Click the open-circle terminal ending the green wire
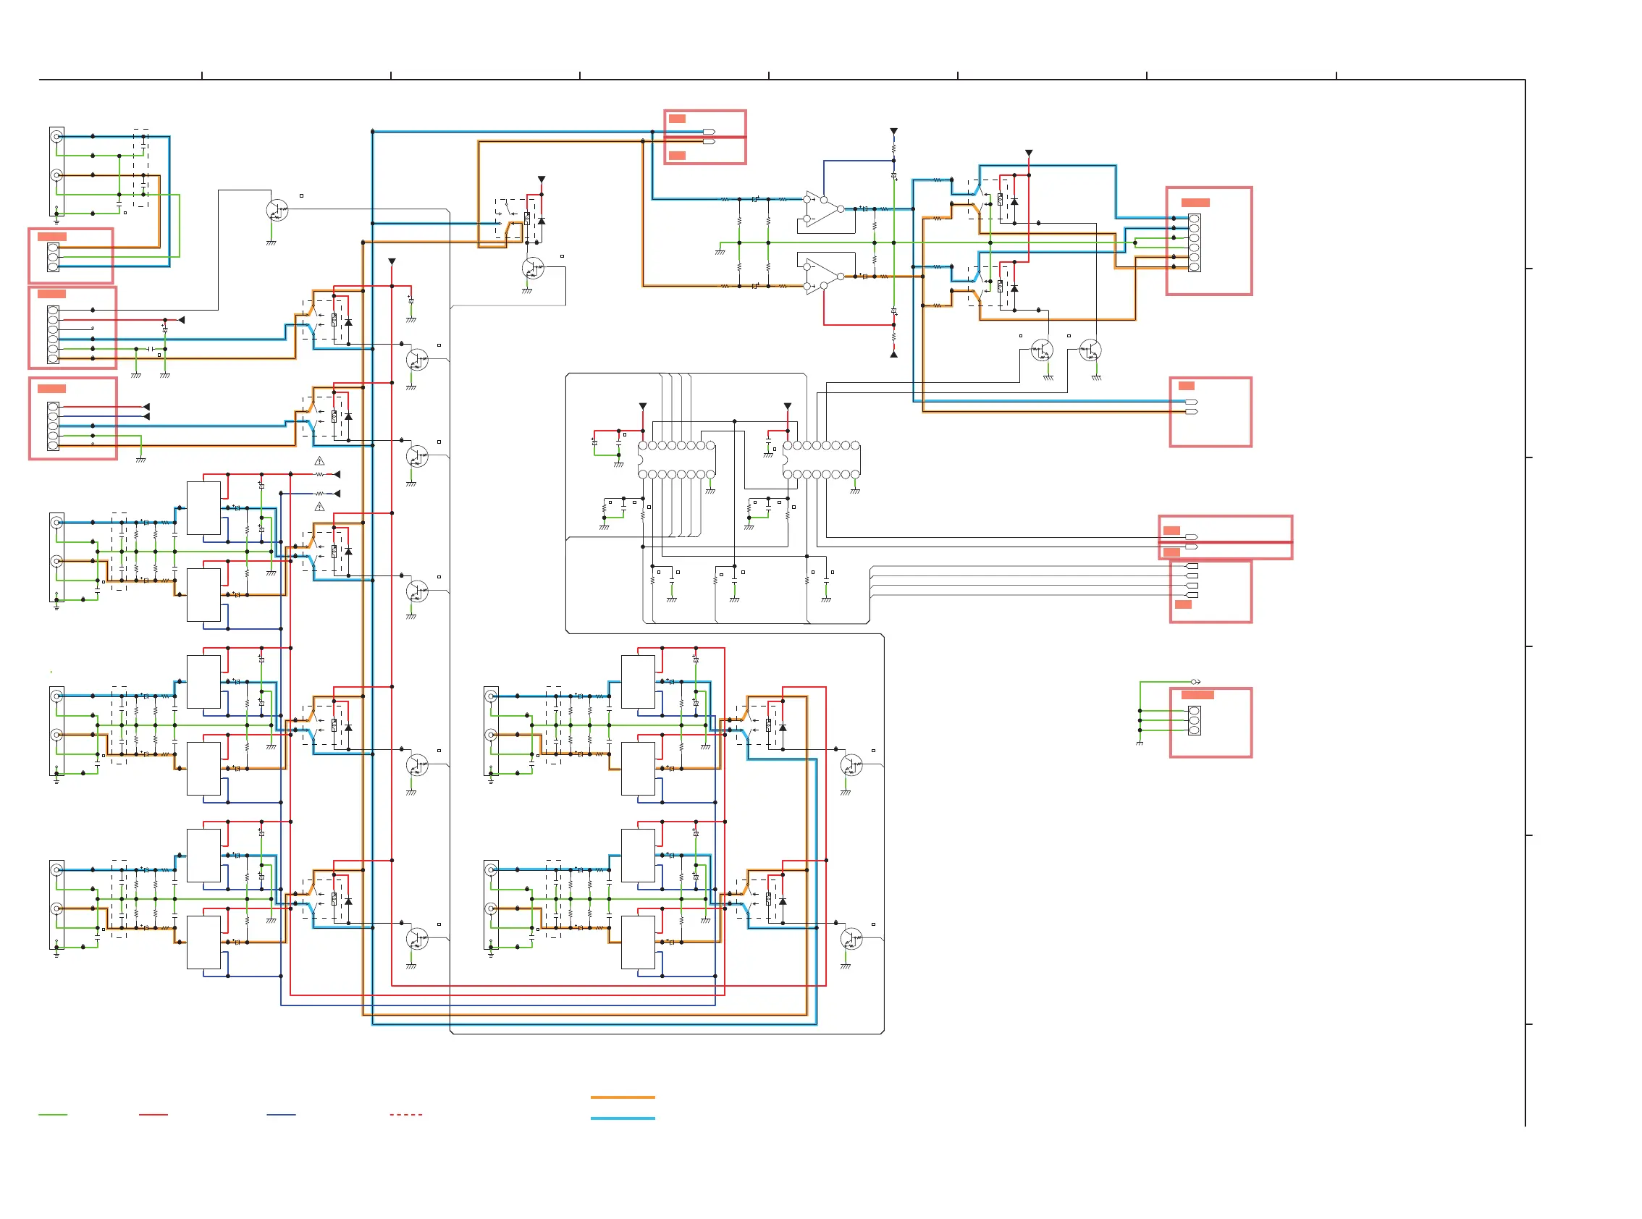The width and height of the screenshot is (1642, 1219). pos(1195,682)
